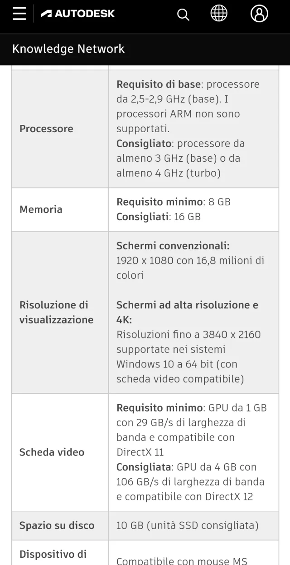Viewport: 290px width, 565px height.
Task: Click the Schermi ad alta risoluzione heading
Action: click(x=188, y=312)
